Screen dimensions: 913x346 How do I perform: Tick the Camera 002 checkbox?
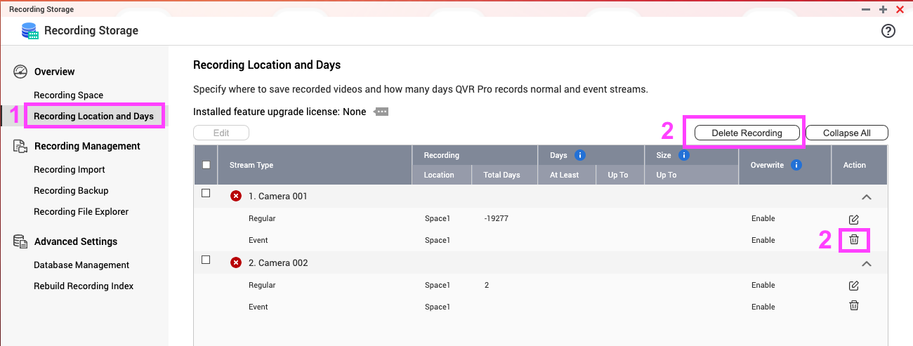206,260
